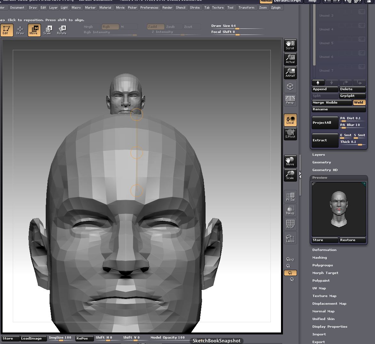This screenshot has height=344, width=375.
Task: Toggle Persp view mode
Action: click(x=290, y=100)
